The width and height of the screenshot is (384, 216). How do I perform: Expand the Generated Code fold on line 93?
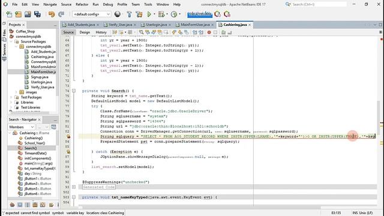click(74, 187)
